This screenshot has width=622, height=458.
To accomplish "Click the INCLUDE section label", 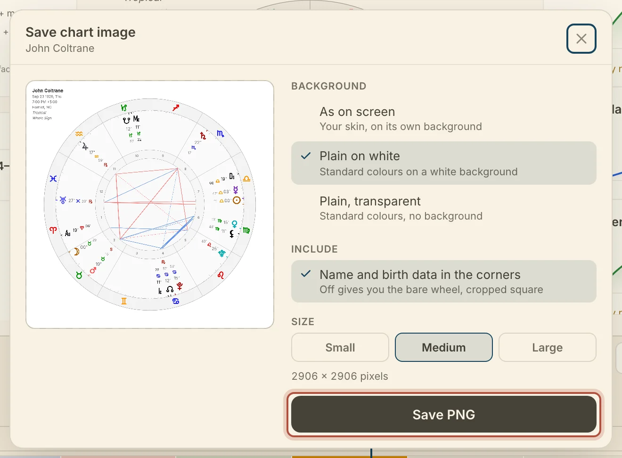I will point(314,249).
